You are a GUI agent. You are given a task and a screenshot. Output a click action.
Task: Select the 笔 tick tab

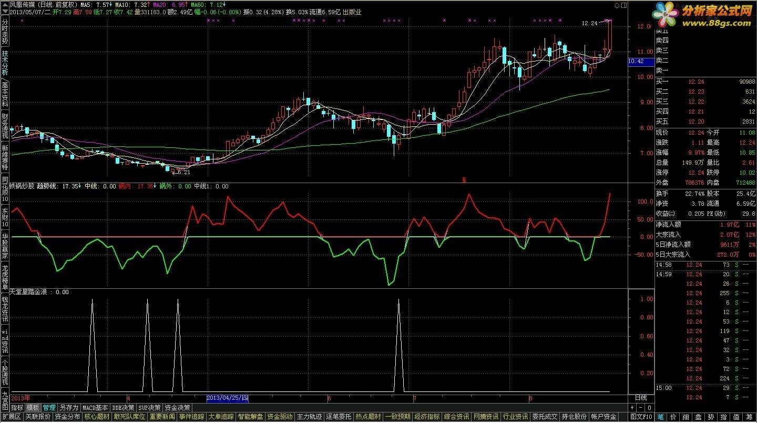pos(661,416)
